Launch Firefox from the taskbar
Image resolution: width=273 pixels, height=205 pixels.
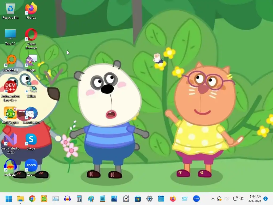(173, 199)
